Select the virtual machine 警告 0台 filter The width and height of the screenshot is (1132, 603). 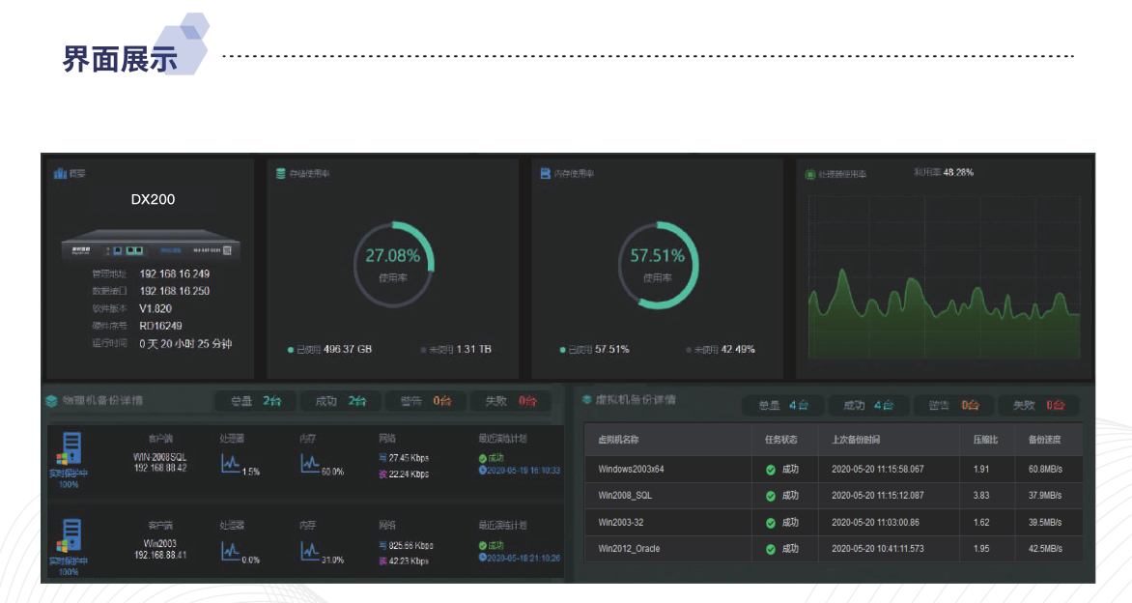tap(955, 406)
